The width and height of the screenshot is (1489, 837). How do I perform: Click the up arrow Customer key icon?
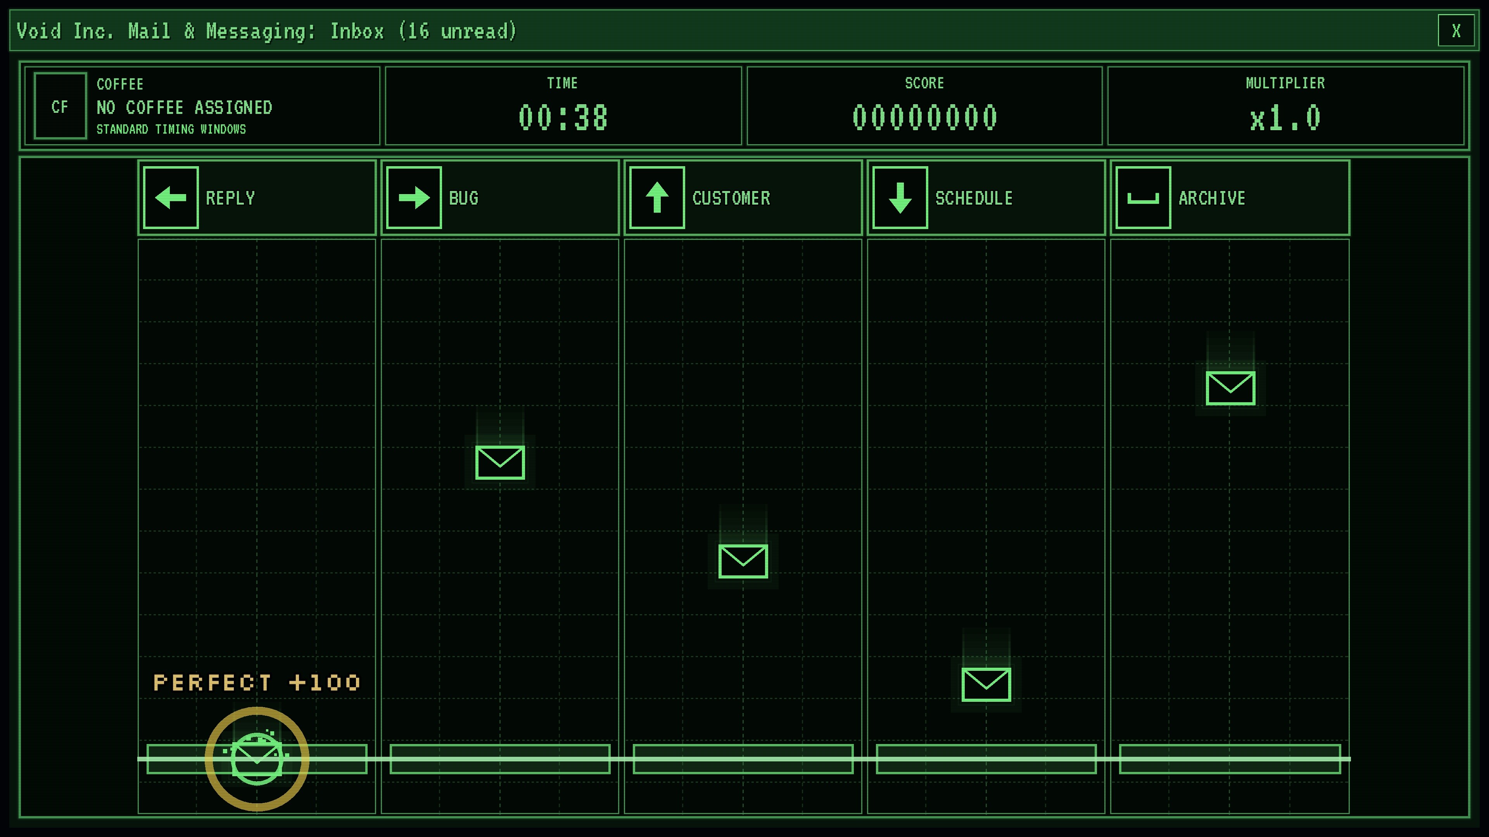tap(657, 198)
